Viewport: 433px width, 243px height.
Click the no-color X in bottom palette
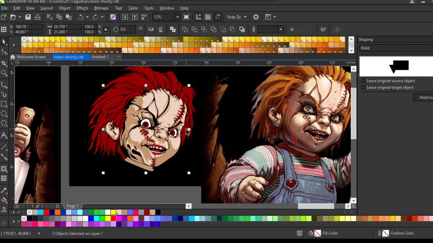[24, 219]
